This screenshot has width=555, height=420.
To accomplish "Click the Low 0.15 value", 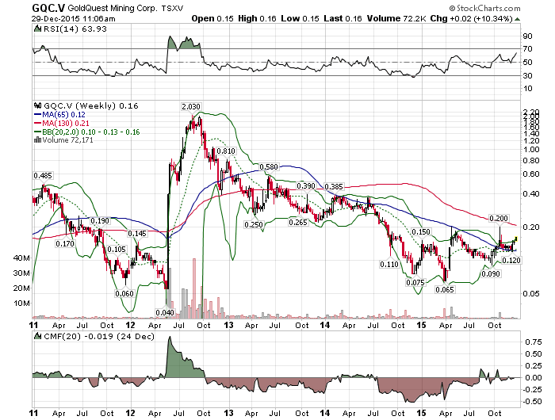I will 300,18.
